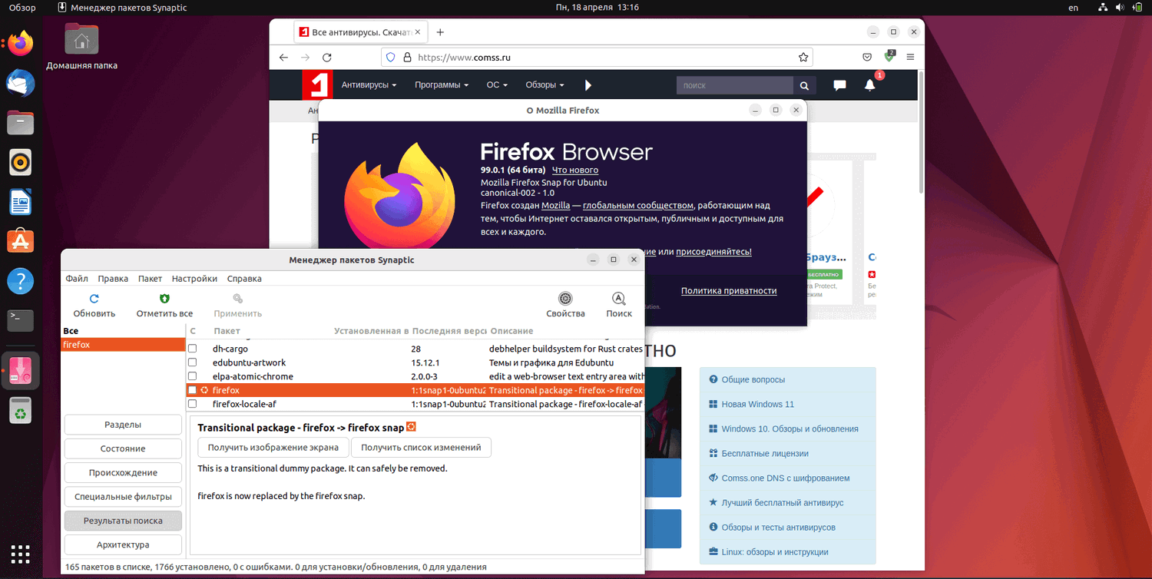Open the comments chat icon on comss.ru
This screenshot has width=1152, height=579.
840,85
